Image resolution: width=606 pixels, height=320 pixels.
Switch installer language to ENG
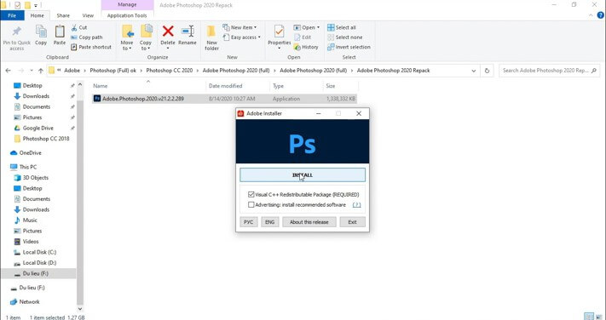coord(270,222)
